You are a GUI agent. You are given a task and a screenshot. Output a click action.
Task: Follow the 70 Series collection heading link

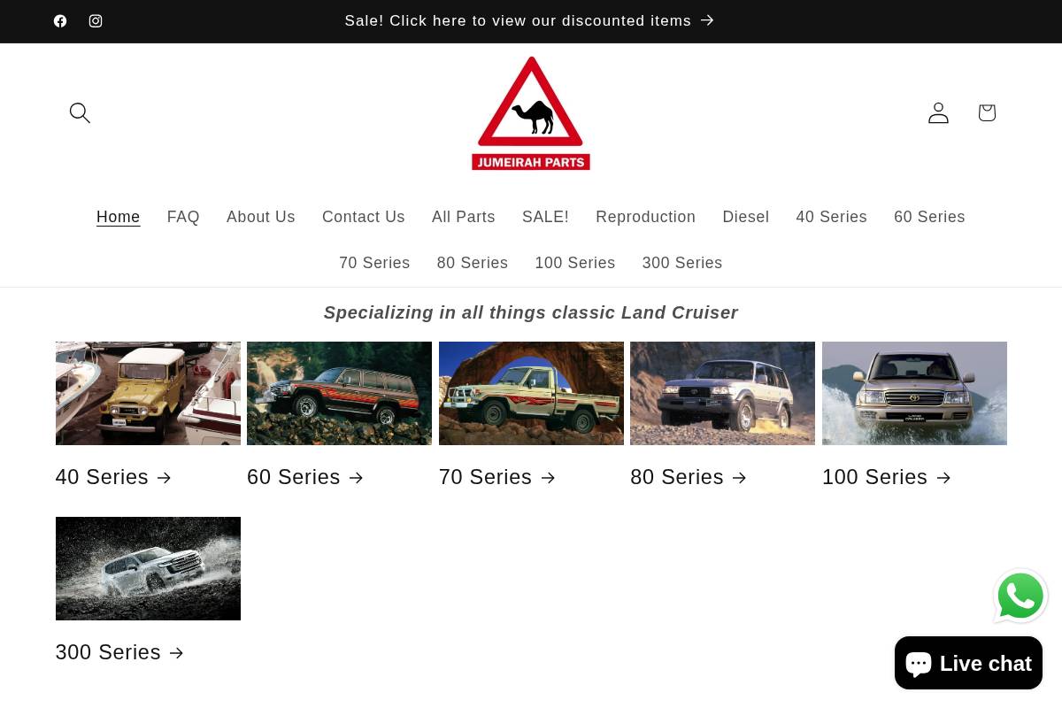coord(498,477)
